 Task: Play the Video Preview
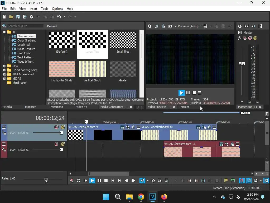pyautogui.click(x=181, y=93)
